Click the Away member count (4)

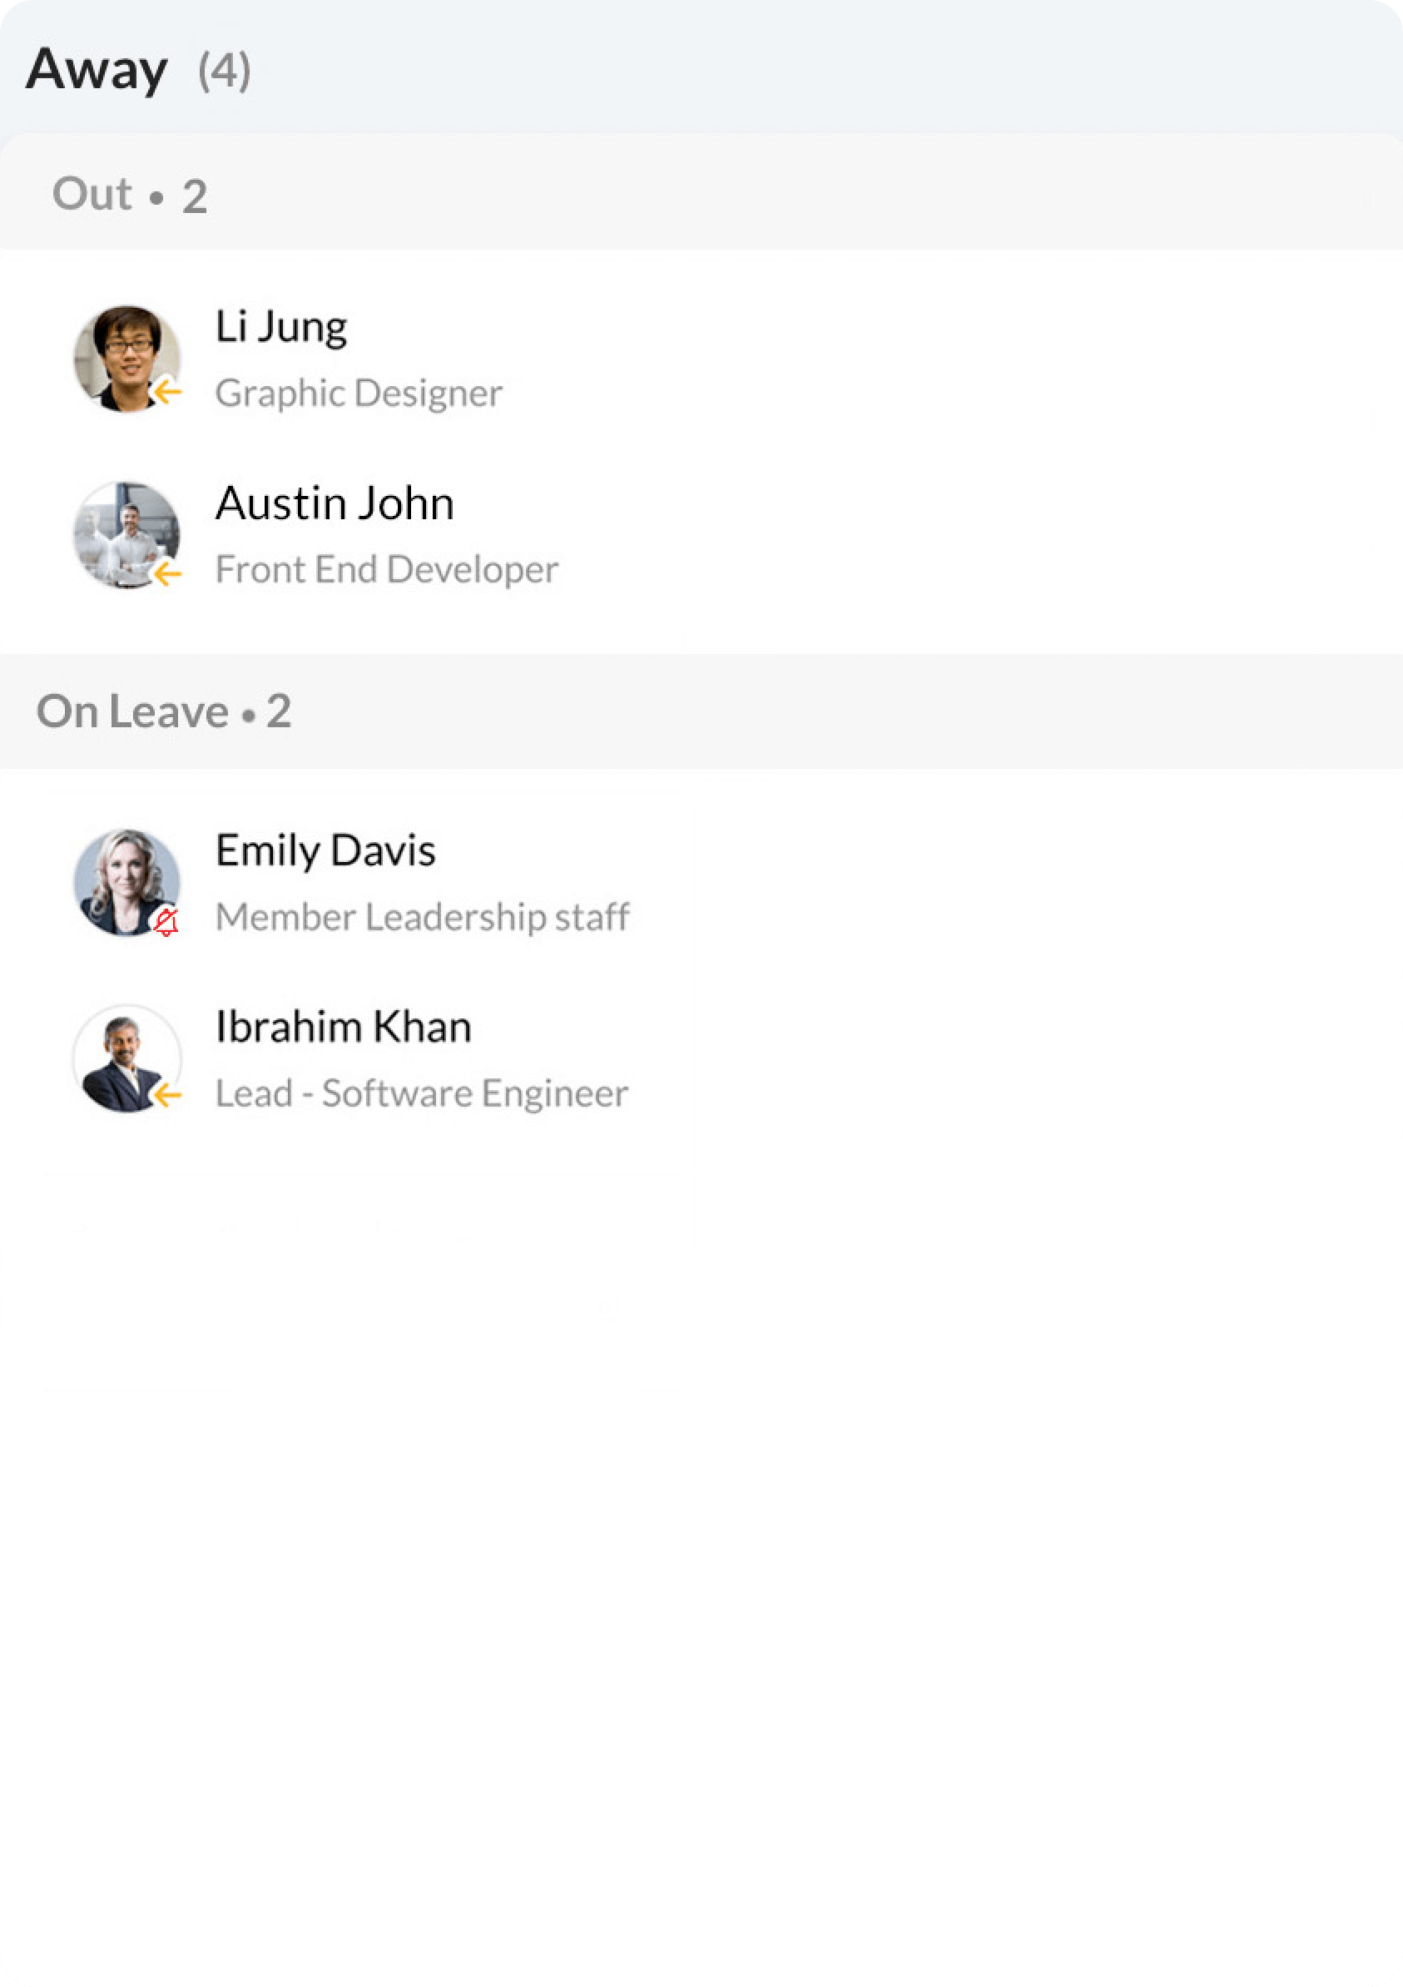pyautogui.click(x=224, y=71)
